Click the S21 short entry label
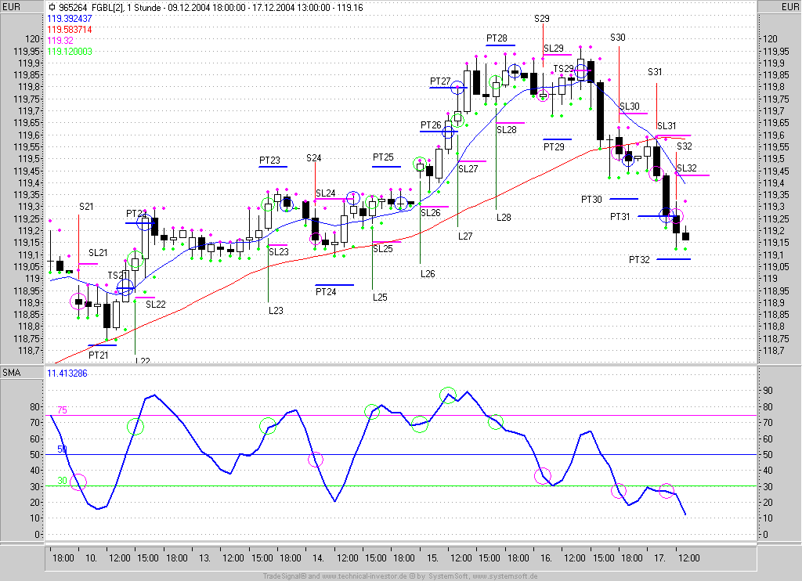This screenshot has height=581, width=802. [x=86, y=207]
